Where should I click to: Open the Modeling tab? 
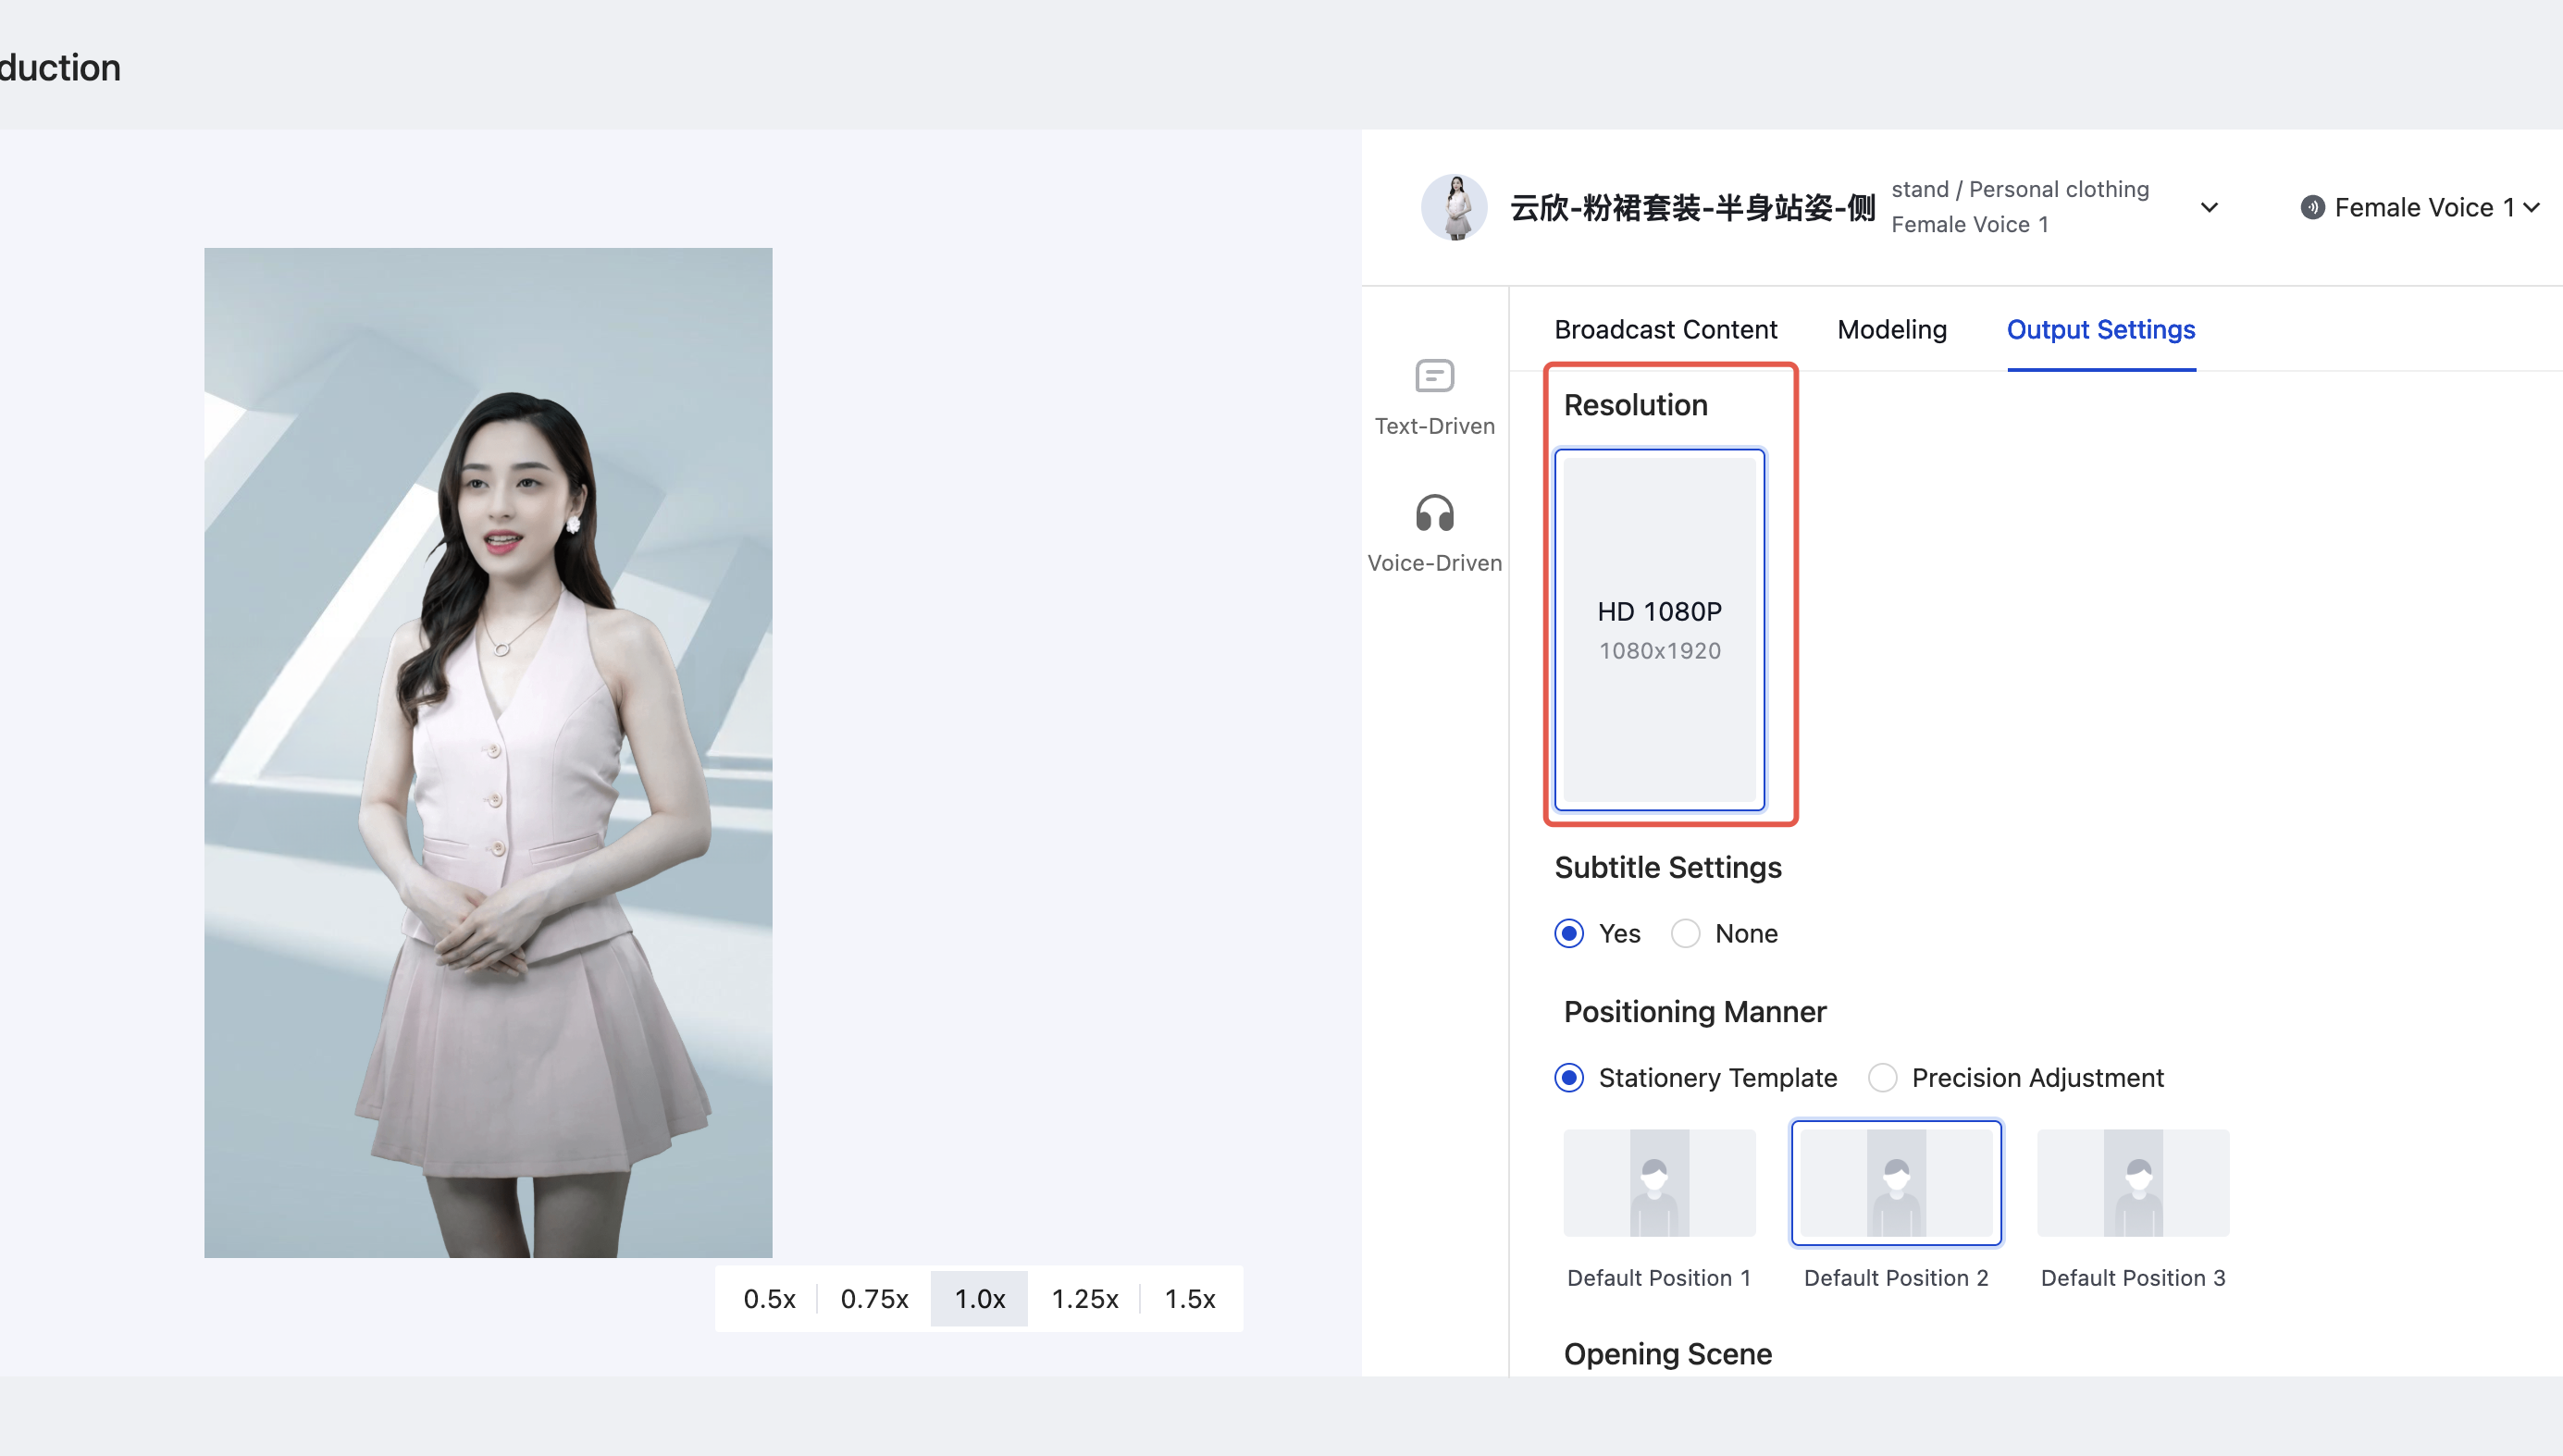(x=1891, y=329)
